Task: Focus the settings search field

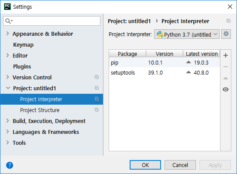Action: (52, 21)
